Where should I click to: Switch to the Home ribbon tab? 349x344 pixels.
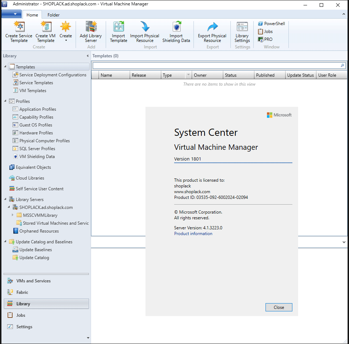(x=32, y=15)
